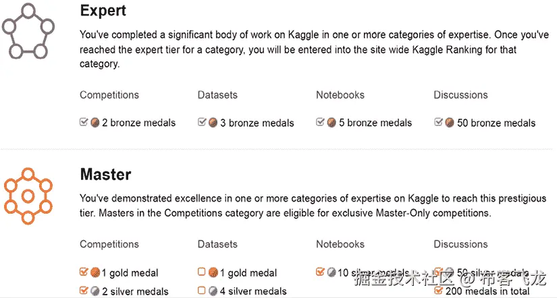Click the silver medal icon beside 2 silver medals
This screenshot has height=298, width=557.
coord(95,291)
